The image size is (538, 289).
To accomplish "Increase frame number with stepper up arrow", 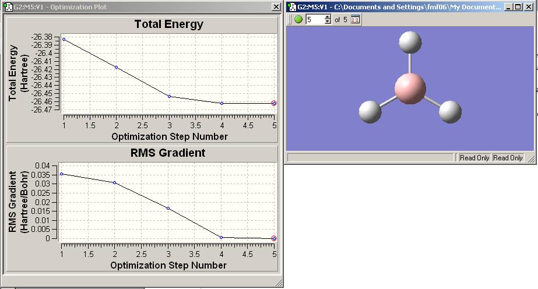I will point(328,17).
